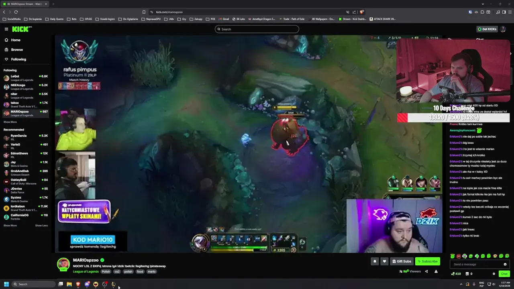Open recommended channel JDevise
Viewport: 514px width, 289px height.
click(25, 190)
